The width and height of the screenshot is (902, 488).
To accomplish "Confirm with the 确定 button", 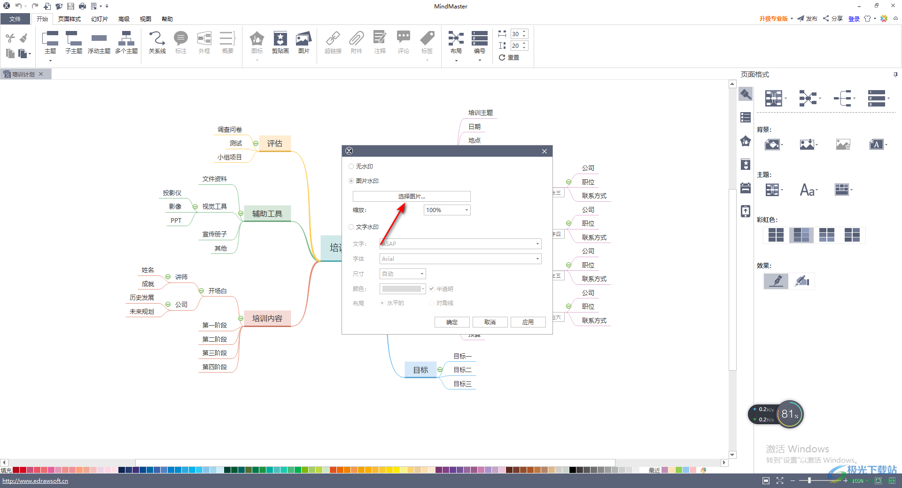I will (452, 322).
